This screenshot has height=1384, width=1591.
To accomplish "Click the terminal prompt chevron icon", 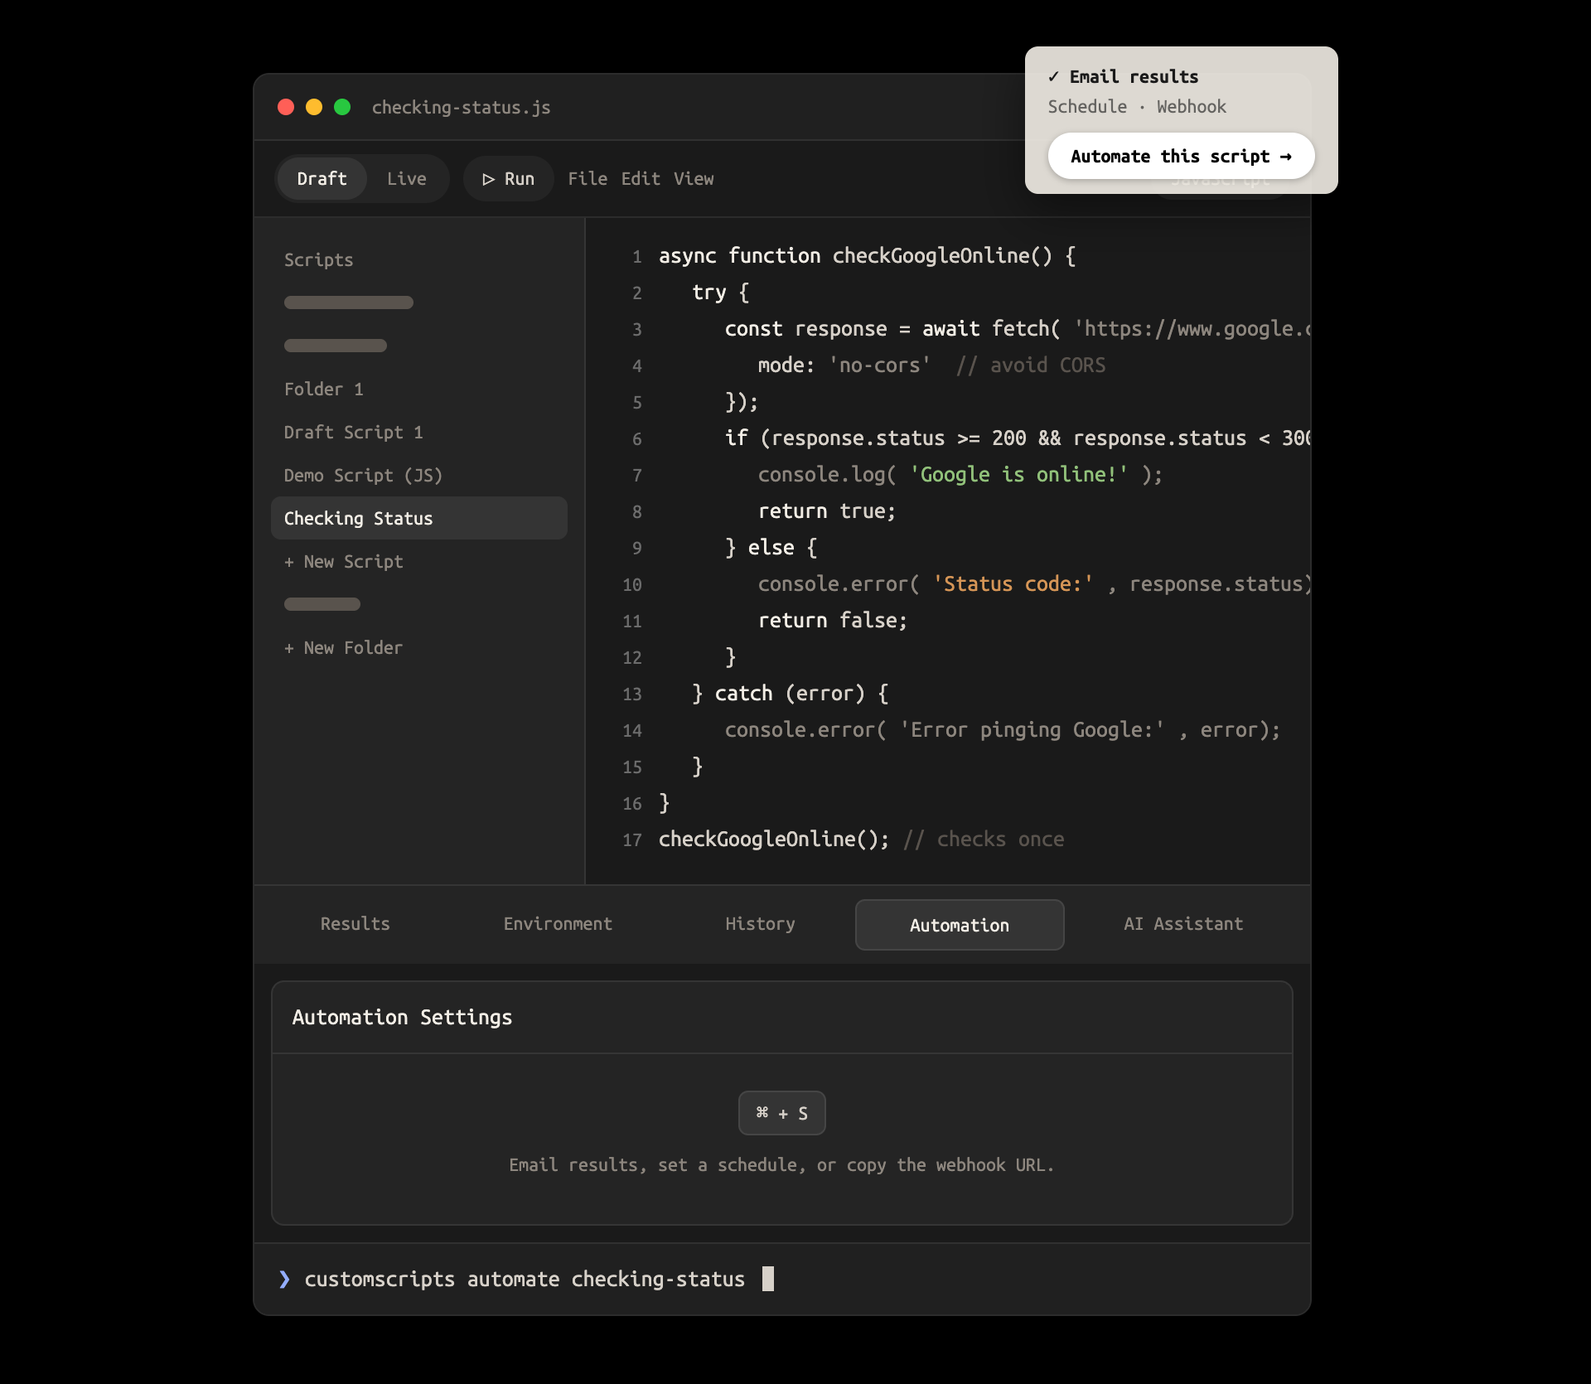I will click(284, 1279).
